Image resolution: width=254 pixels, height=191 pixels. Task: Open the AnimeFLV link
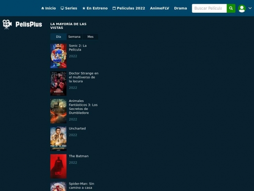coord(160,8)
